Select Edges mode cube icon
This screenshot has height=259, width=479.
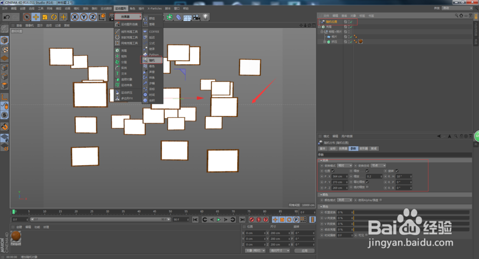tap(5, 77)
